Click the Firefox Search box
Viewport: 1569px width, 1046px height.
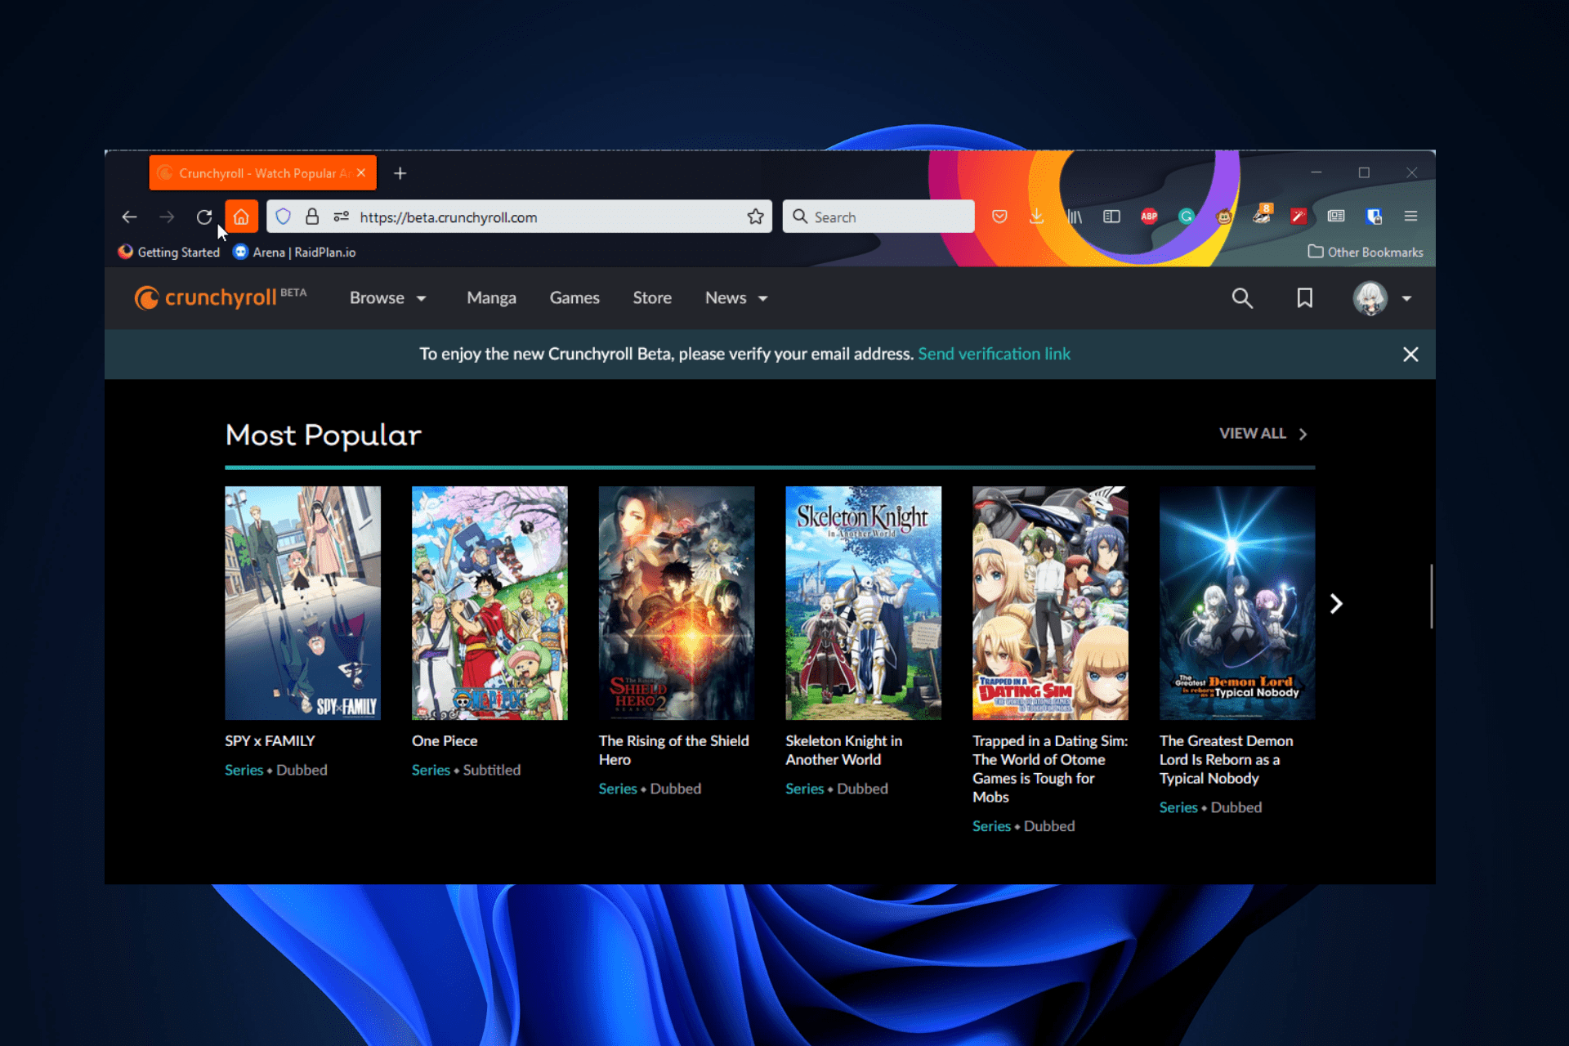[878, 217]
